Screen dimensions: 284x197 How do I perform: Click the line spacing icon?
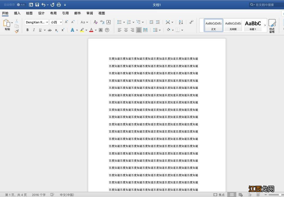[155, 30]
